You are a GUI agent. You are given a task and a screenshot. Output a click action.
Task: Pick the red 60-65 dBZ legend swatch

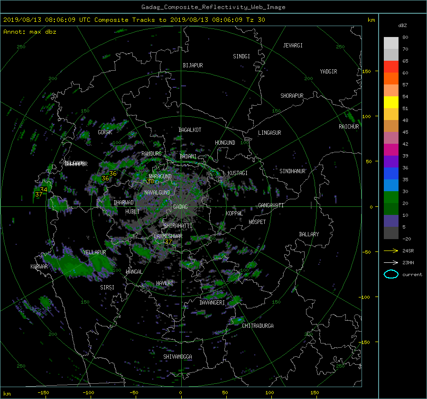coord(391,66)
